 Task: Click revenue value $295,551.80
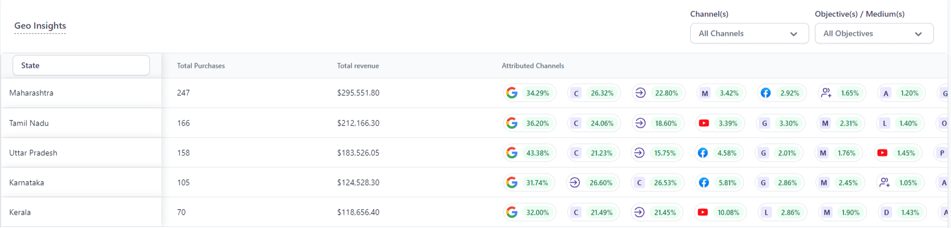pyautogui.click(x=358, y=93)
